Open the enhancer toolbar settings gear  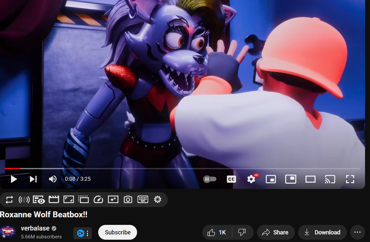(157, 200)
